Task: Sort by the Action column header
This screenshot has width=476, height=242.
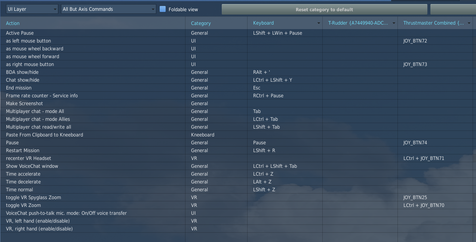Action: click(x=13, y=23)
